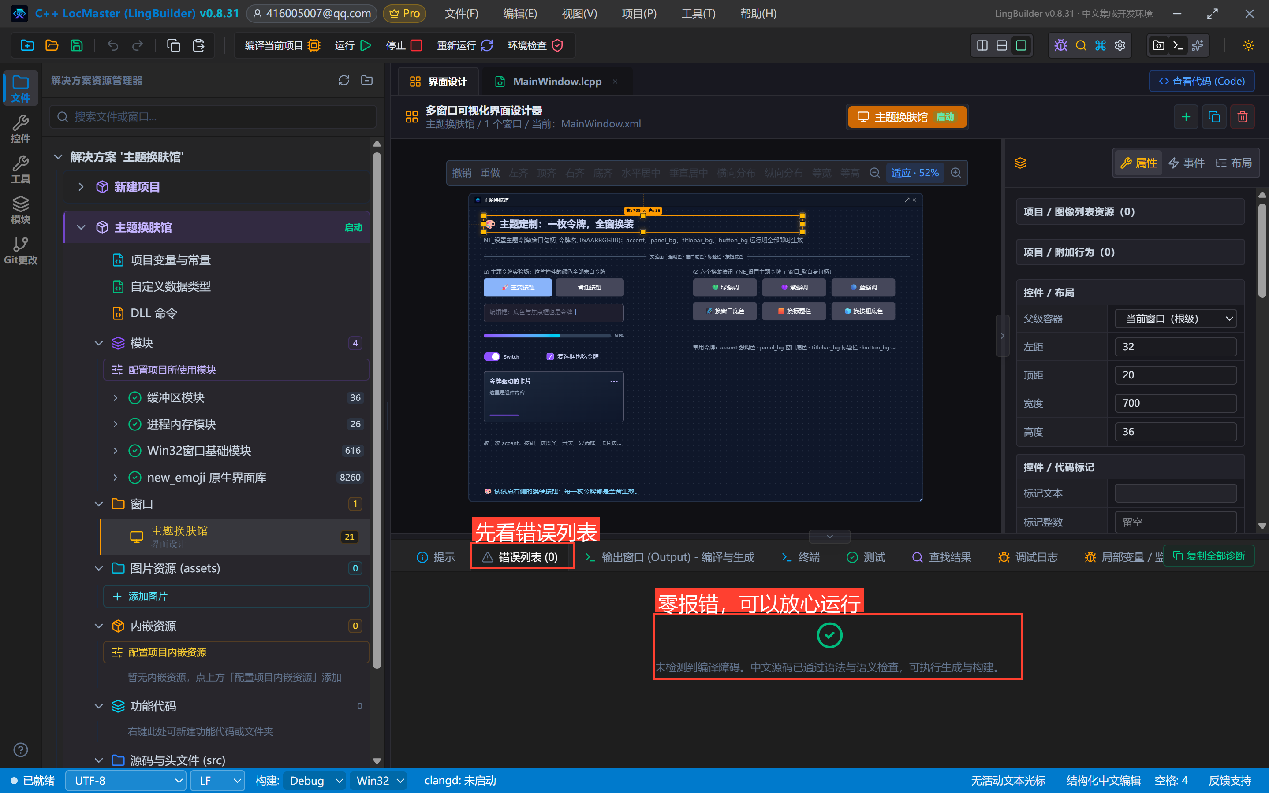Click the red delete window trash icon
Screen dimensions: 1269x793
(x=1242, y=116)
